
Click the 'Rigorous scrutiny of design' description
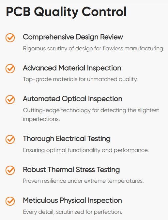pos(94,49)
